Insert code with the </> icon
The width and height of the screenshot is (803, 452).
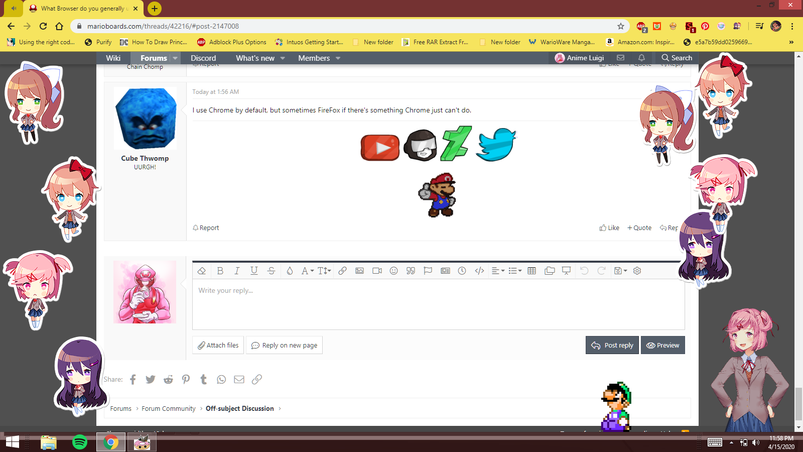[479, 271]
